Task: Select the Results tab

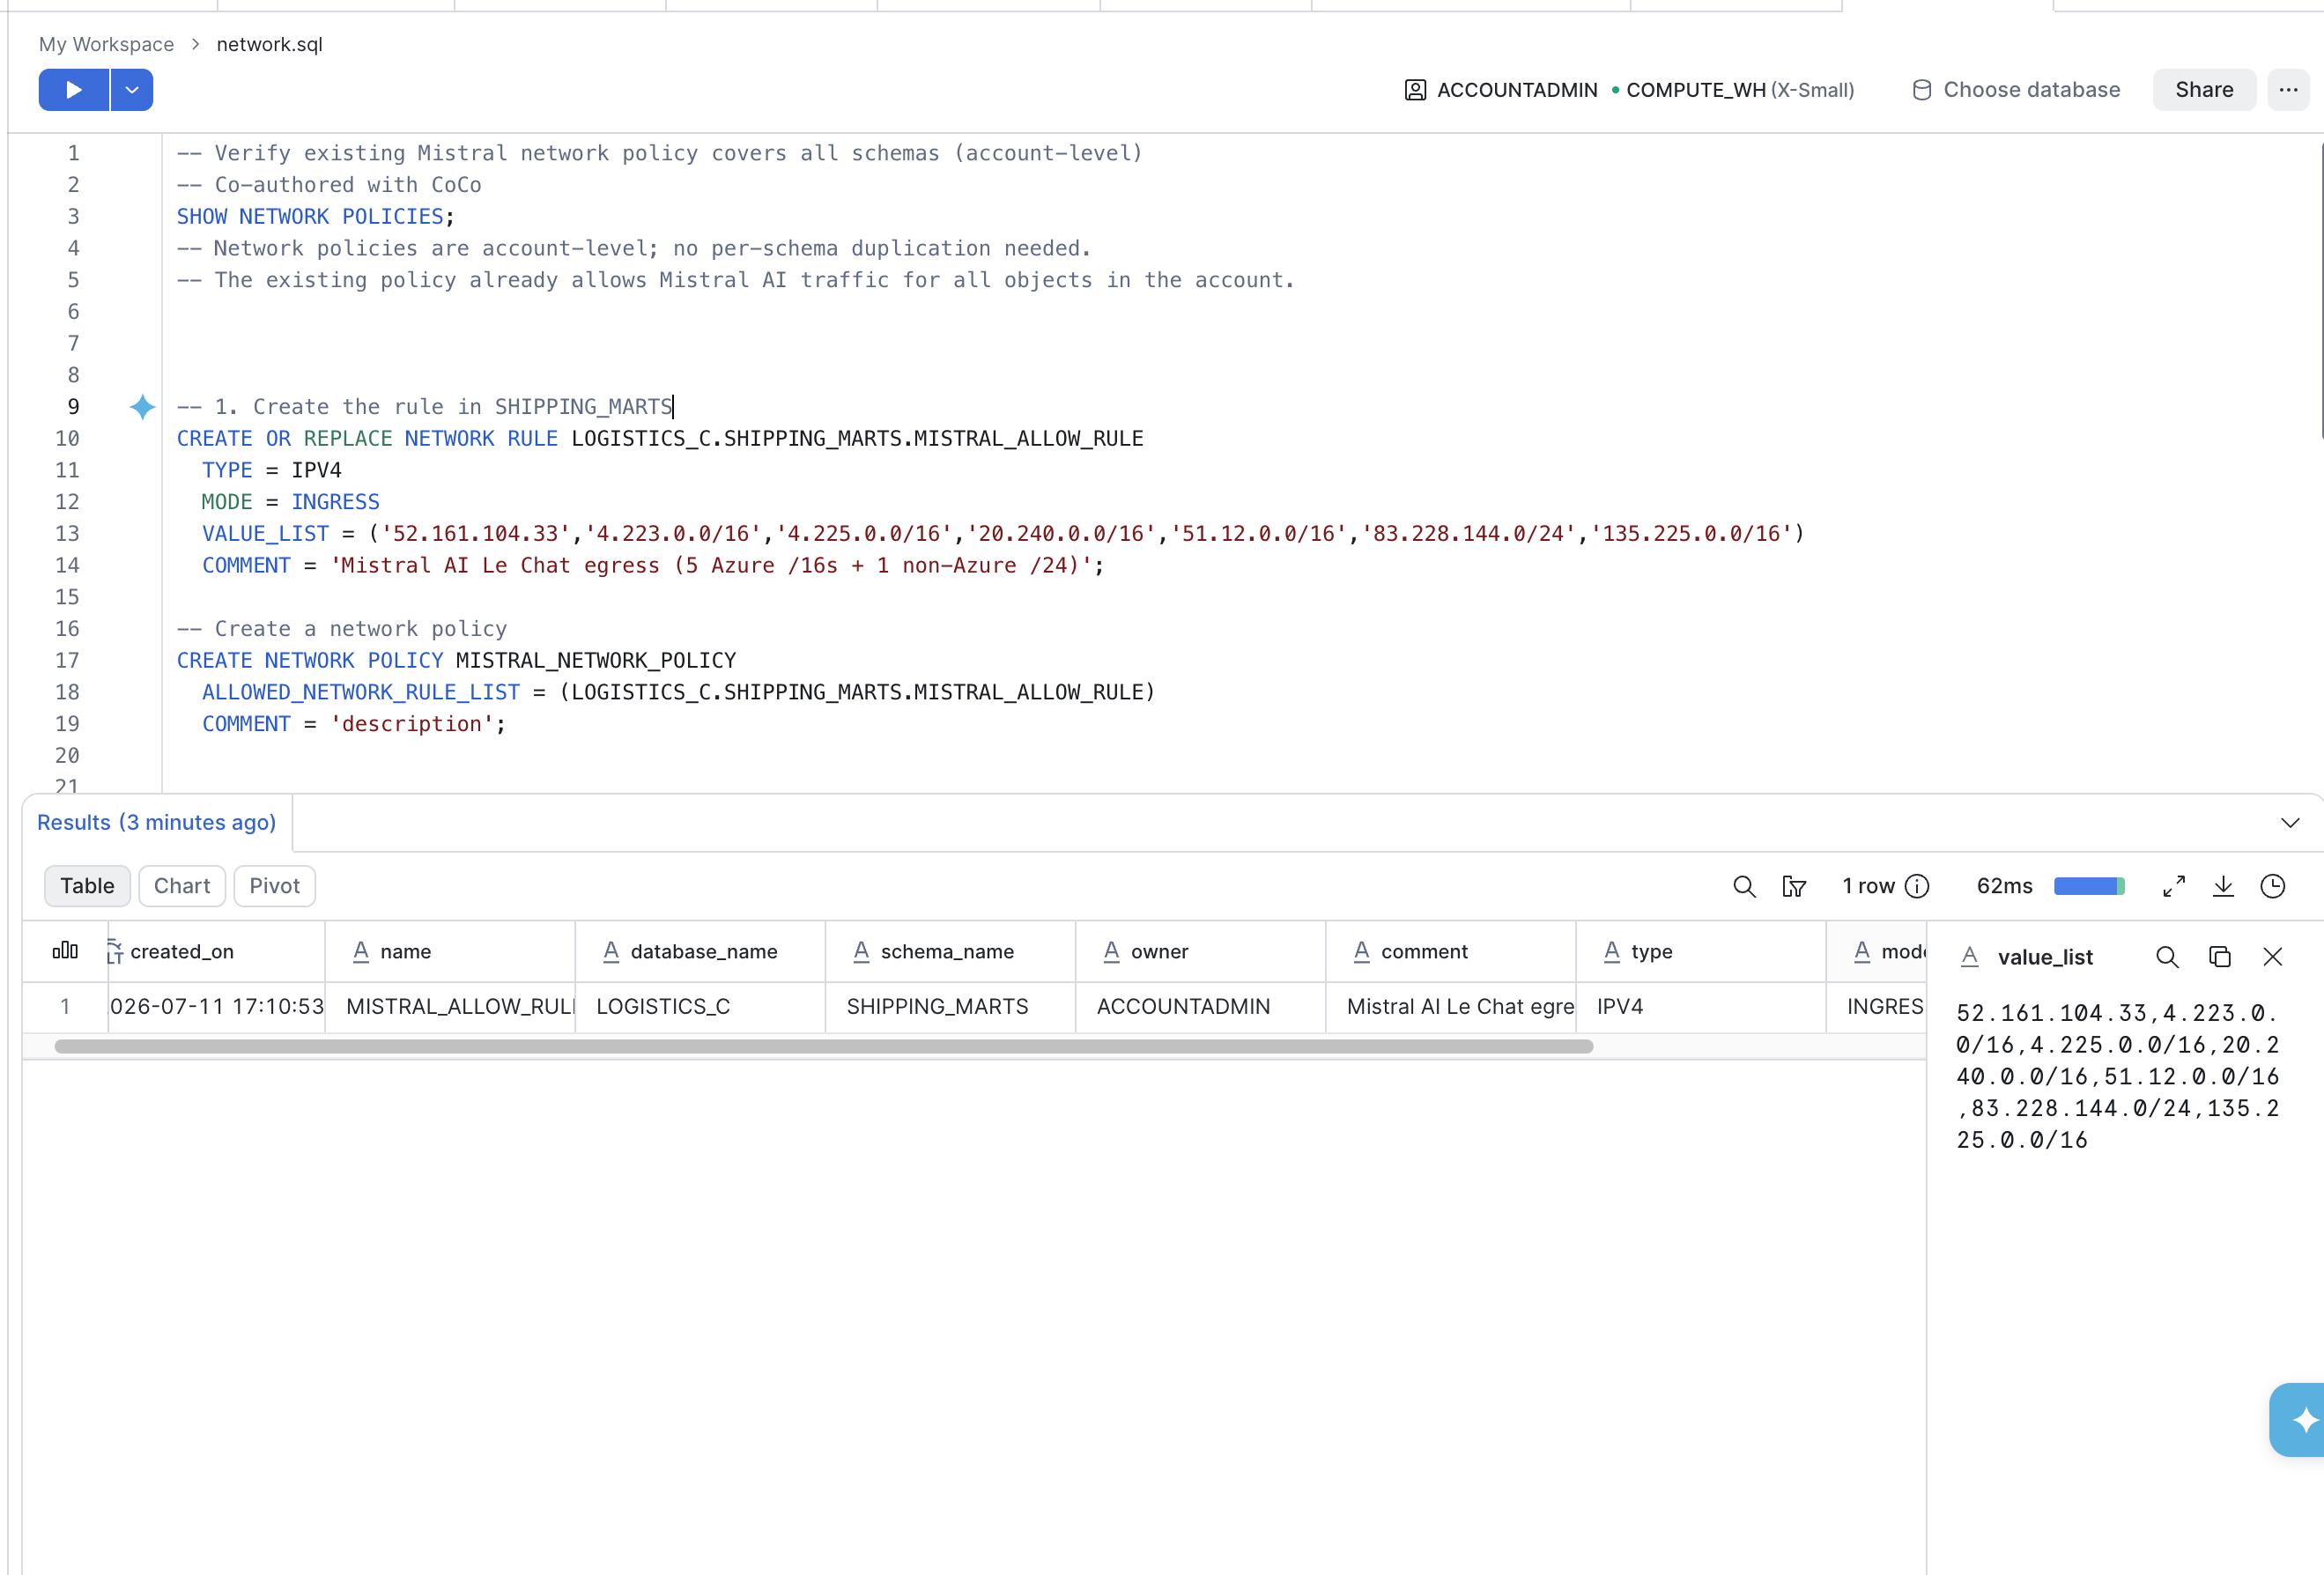Action: click(157, 822)
